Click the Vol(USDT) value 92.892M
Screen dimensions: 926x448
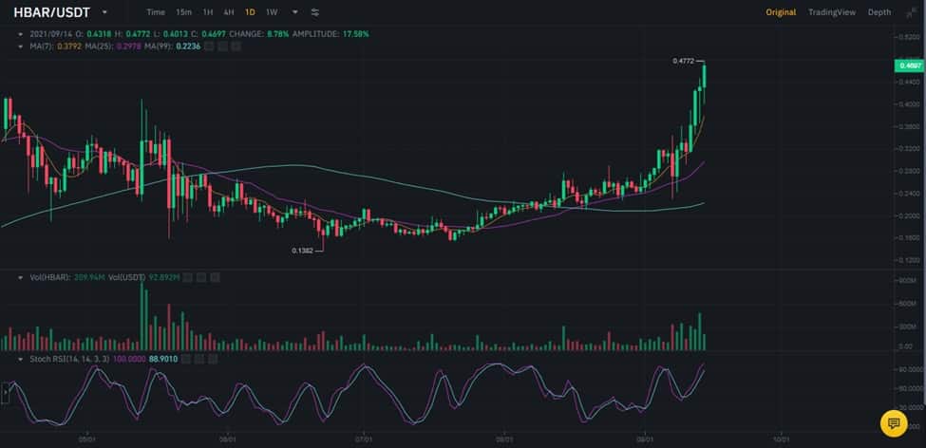164,277
